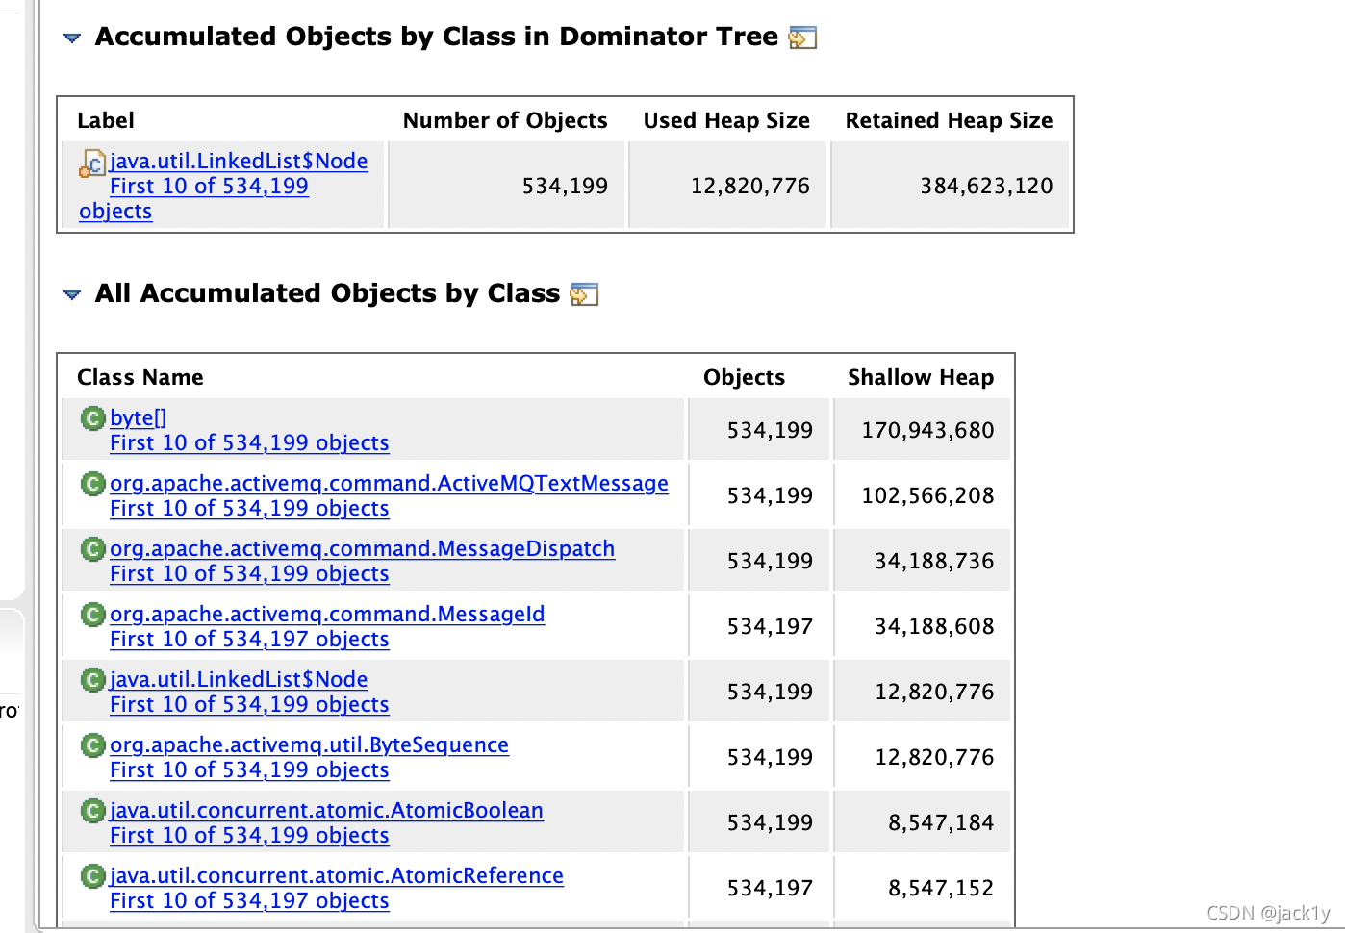Open First 10 of 534,199 objects under byte[]
The image size is (1345, 933).
(249, 442)
